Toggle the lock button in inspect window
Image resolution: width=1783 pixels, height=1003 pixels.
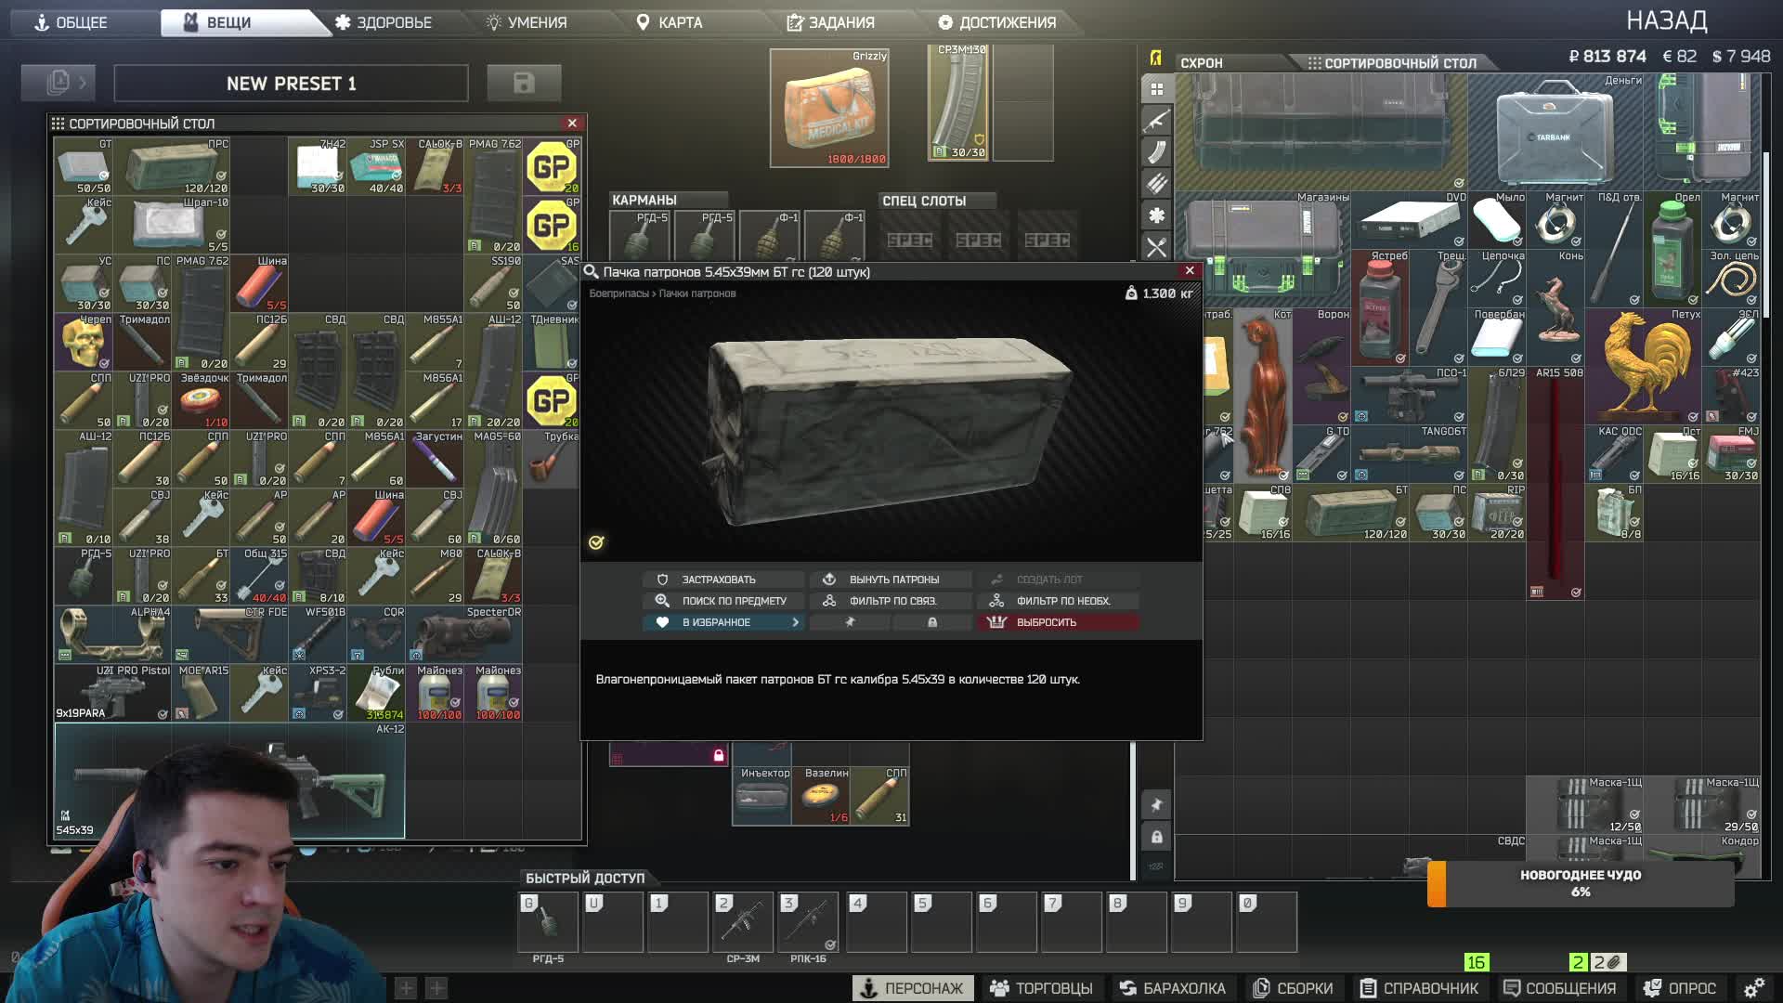(931, 622)
